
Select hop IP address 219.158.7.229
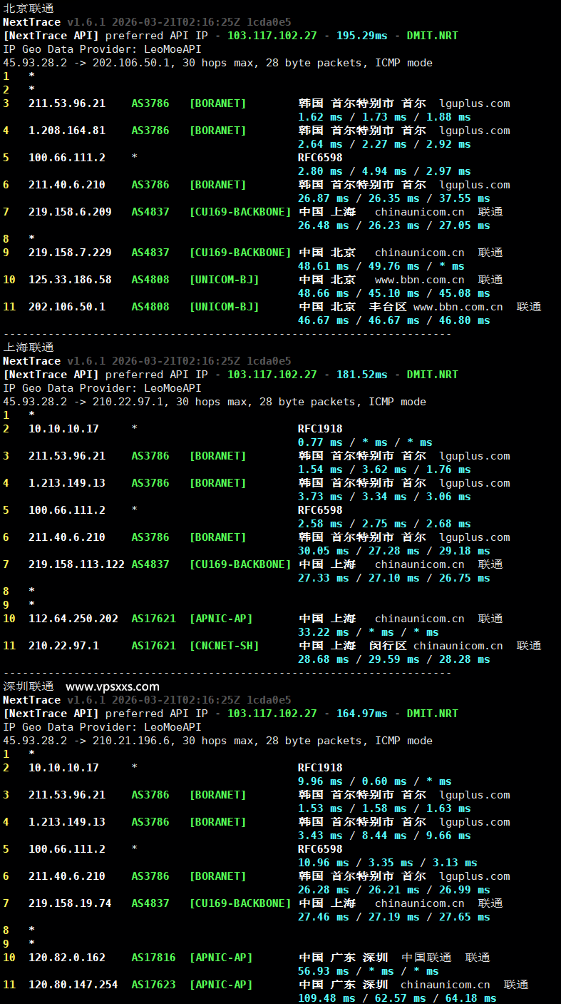pyautogui.click(x=70, y=253)
